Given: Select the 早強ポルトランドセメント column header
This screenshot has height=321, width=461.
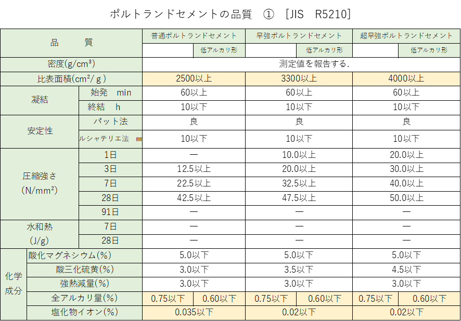Looking at the screenshot, I should pyautogui.click(x=299, y=36).
